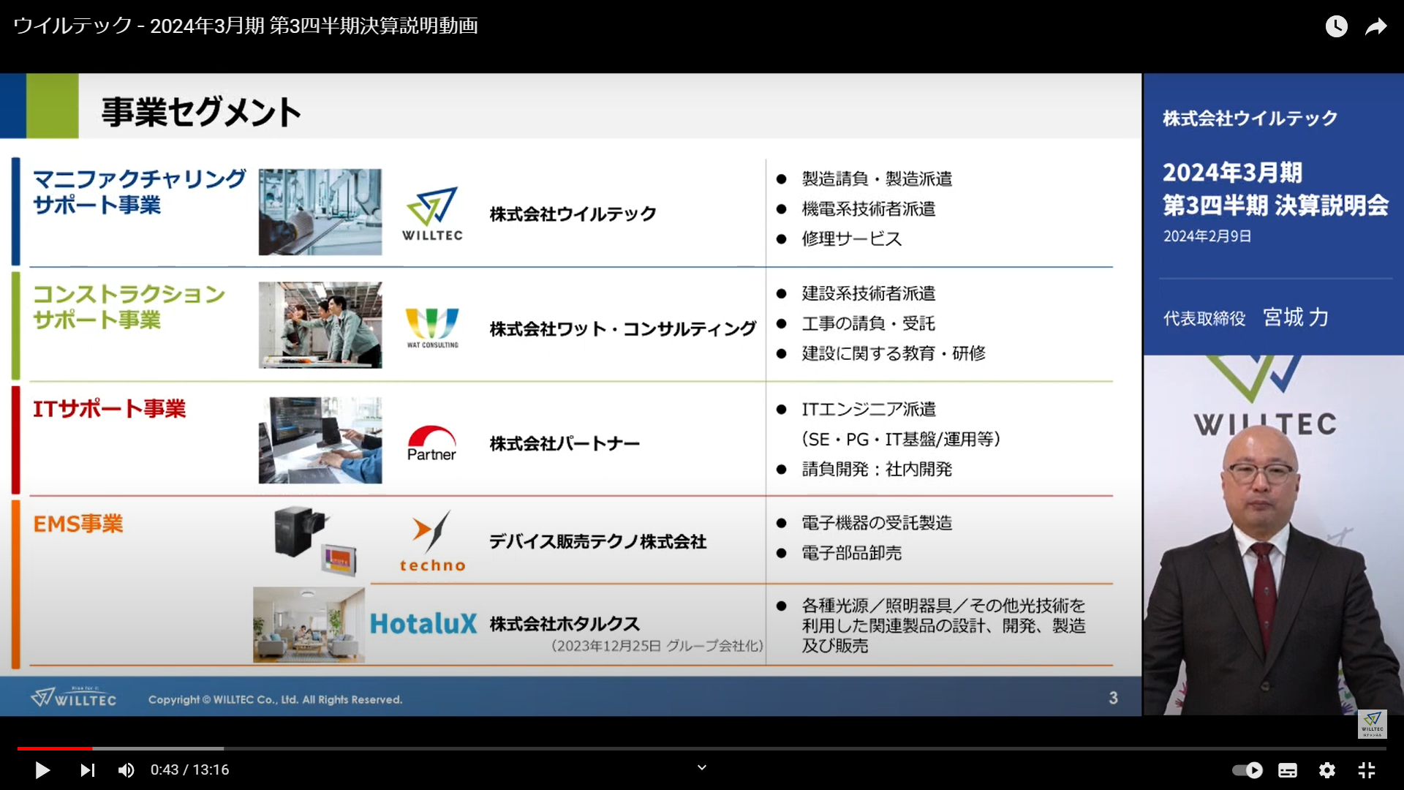Click the presenter's video feed
1404x790 pixels.
point(1274,535)
